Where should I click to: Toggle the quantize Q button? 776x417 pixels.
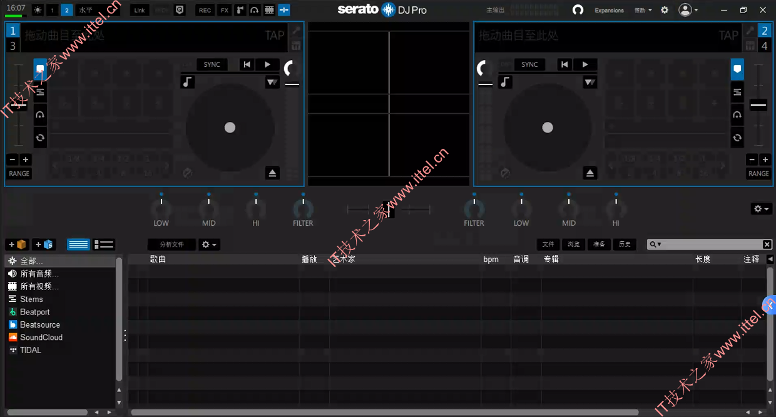(x=180, y=10)
